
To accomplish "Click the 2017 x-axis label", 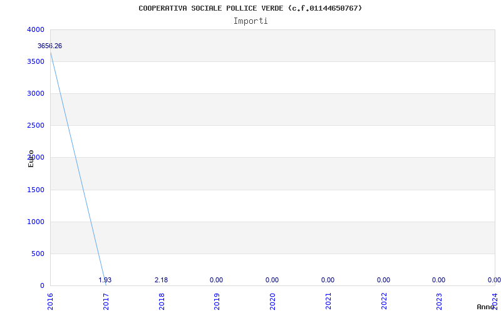I will point(106,302).
